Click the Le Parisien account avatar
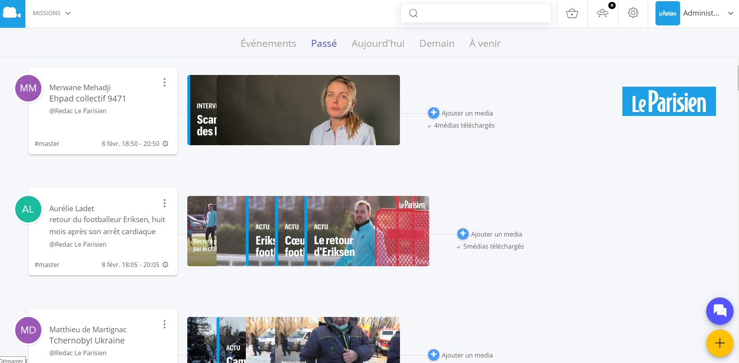739x363 pixels. coord(668,13)
